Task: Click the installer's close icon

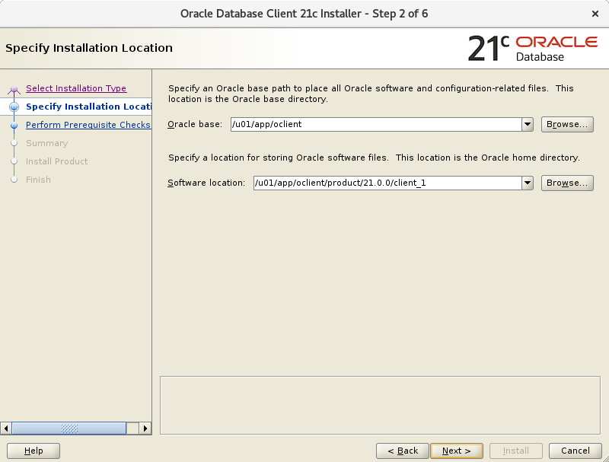Action: tap(596, 13)
